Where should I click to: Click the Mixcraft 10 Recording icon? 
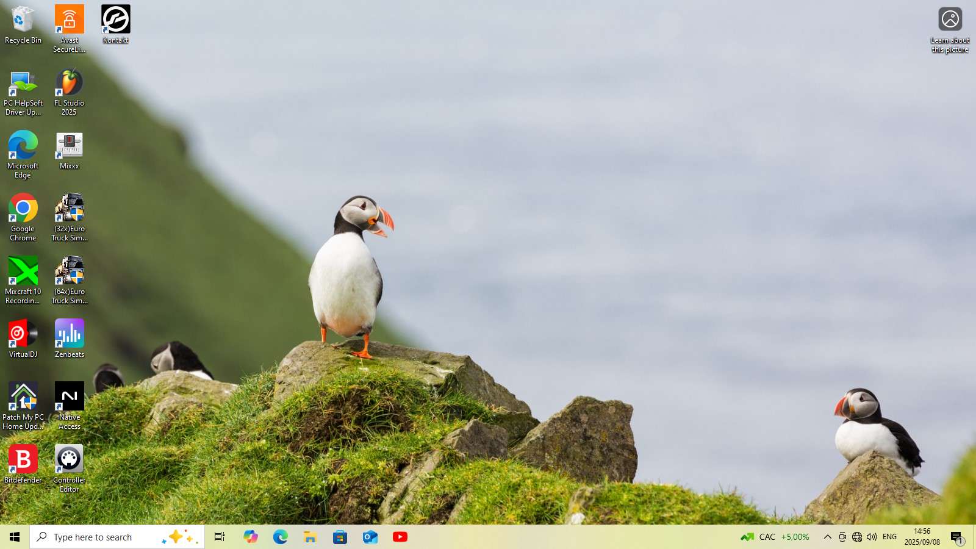(23, 271)
